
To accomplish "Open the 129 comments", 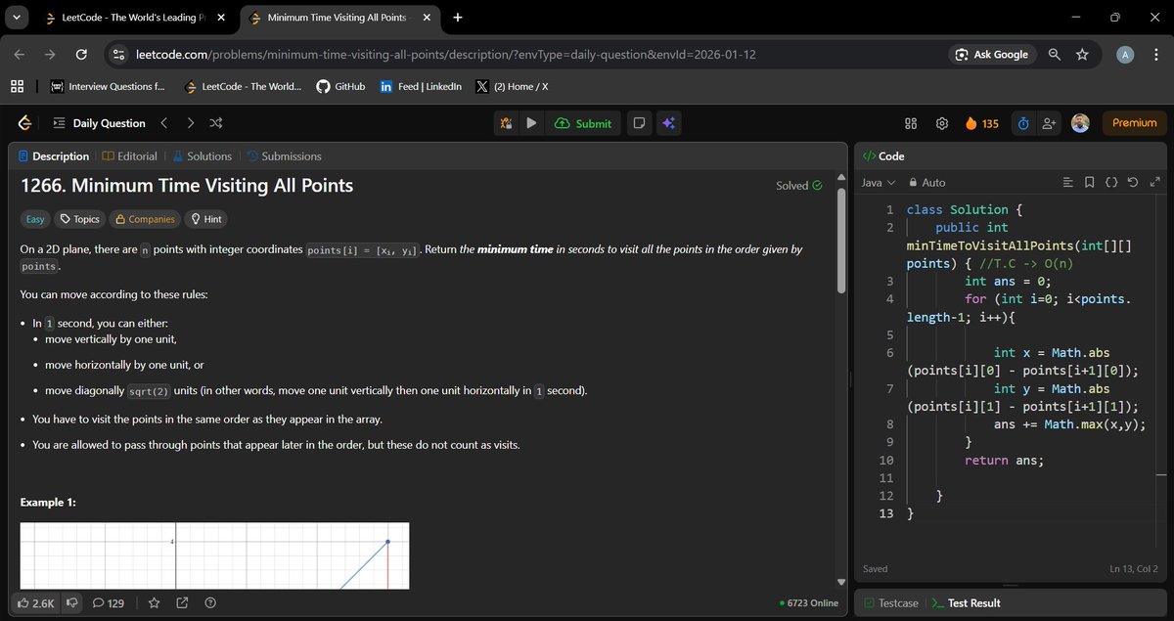I will 109,603.
